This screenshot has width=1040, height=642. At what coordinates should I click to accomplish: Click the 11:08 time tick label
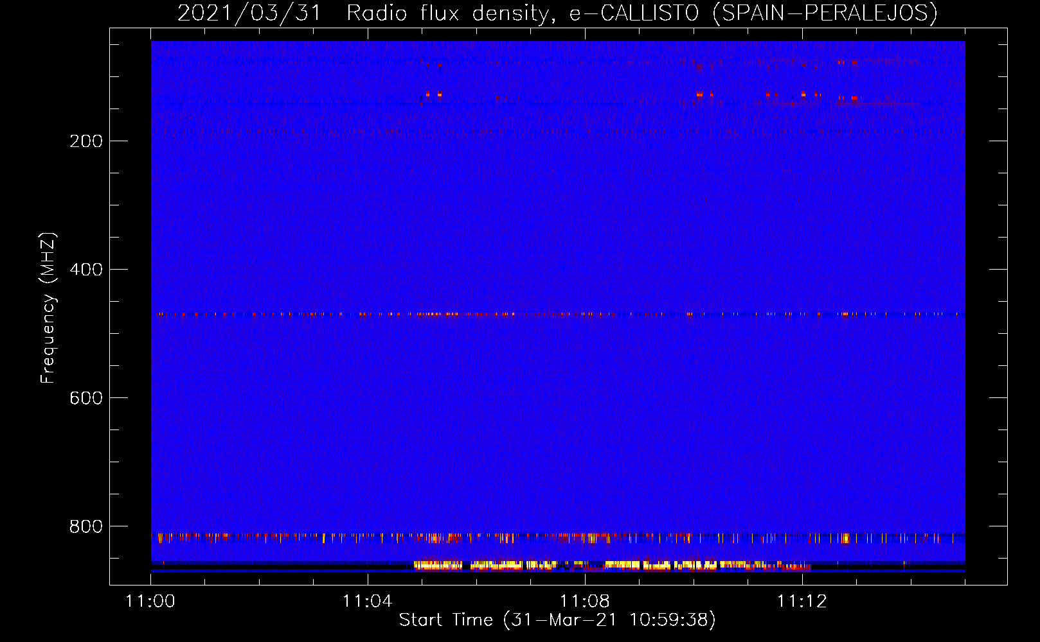pyautogui.click(x=585, y=602)
